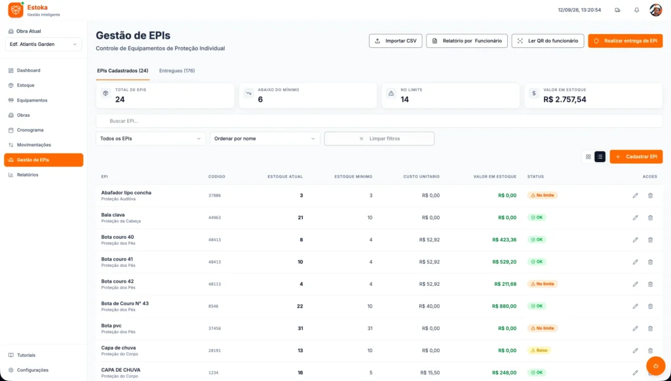This screenshot has width=671, height=381.
Task: Edit the Abafador tipo concha row
Action: click(x=635, y=195)
